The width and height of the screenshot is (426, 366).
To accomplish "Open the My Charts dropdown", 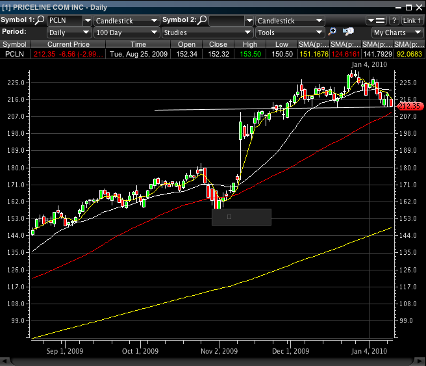I will 397,32.
